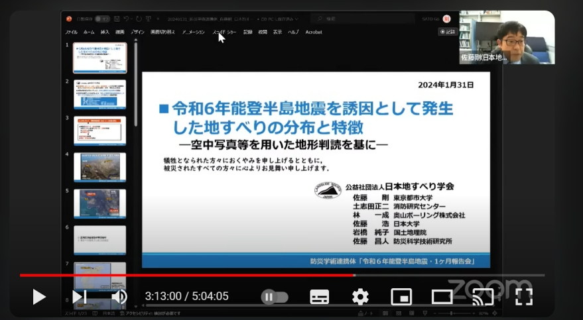The width and height of the screenshot is (583, 320).
Task: Cast the video to a TV
Action: click(x=483, y=297)
